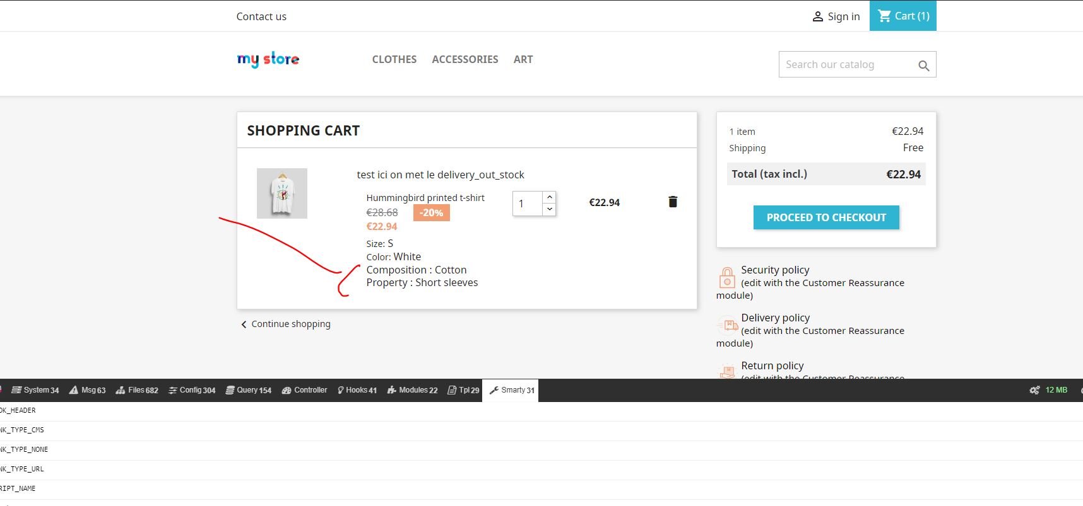The width and height of the screenshot is (1083, 506).
Task: Open the Hummingbird t-shirt product thumbnail
Action: coord(282,193)
